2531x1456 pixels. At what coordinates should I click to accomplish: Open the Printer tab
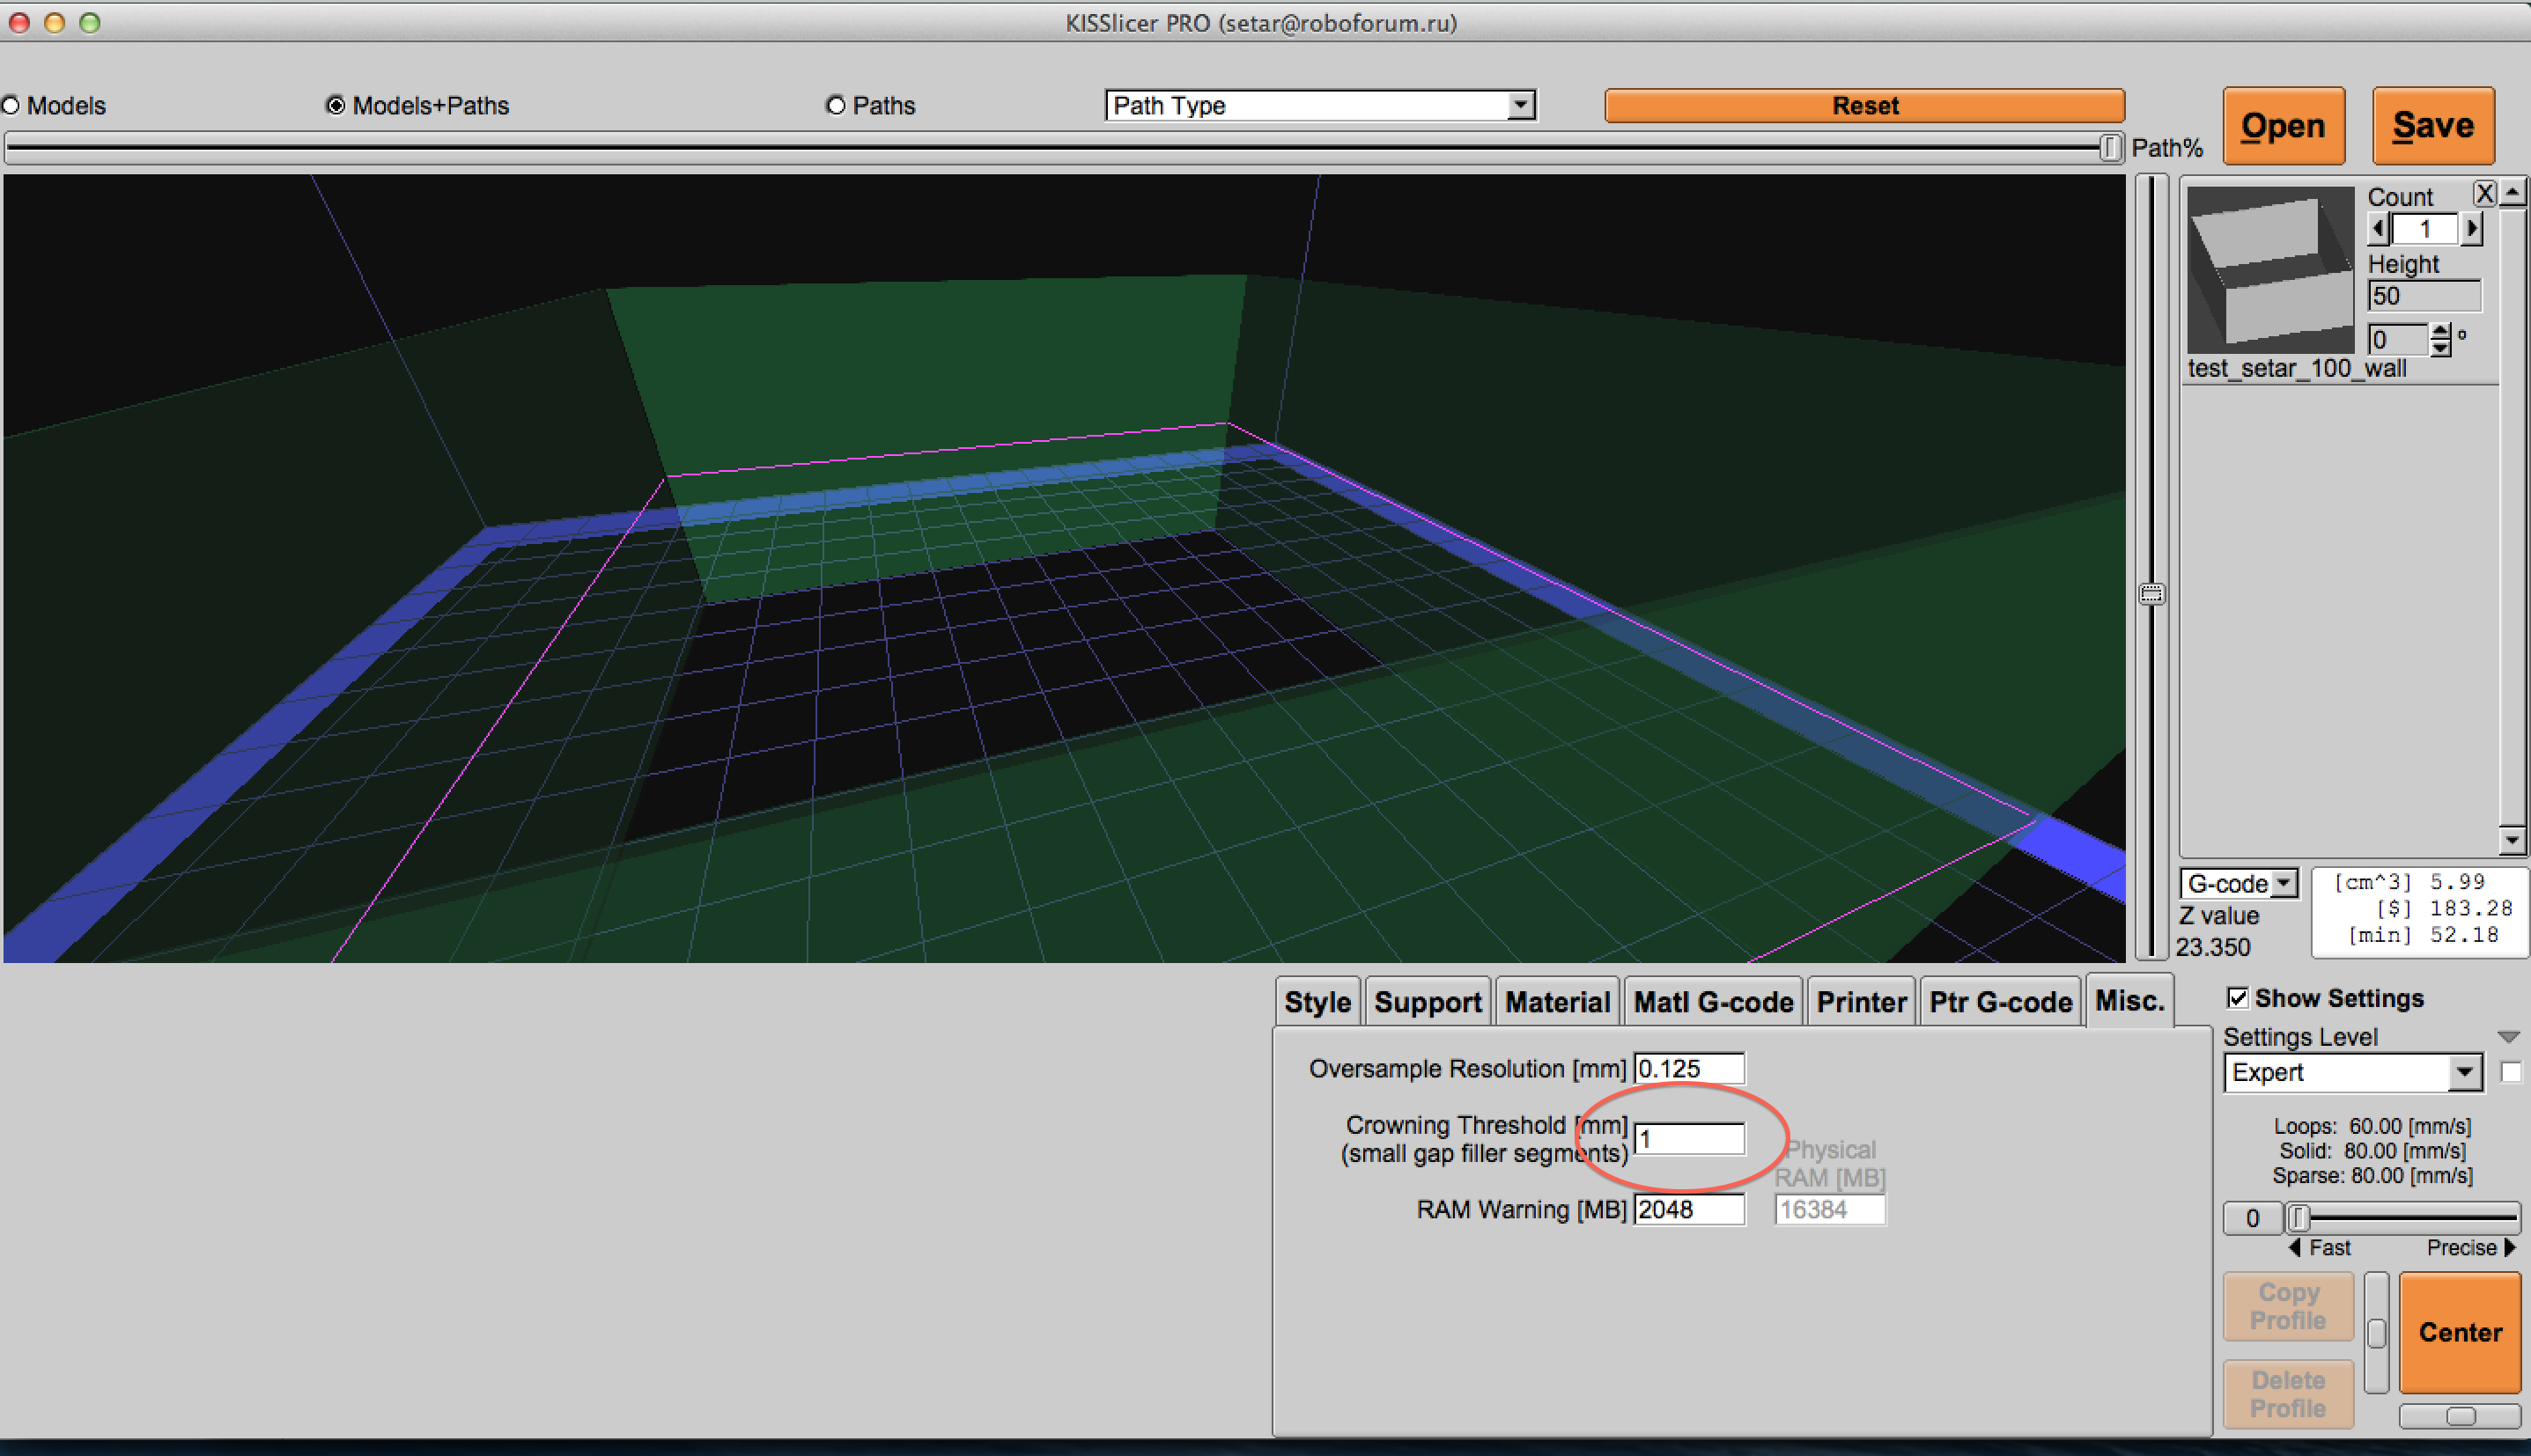tap(1861, 1002)
